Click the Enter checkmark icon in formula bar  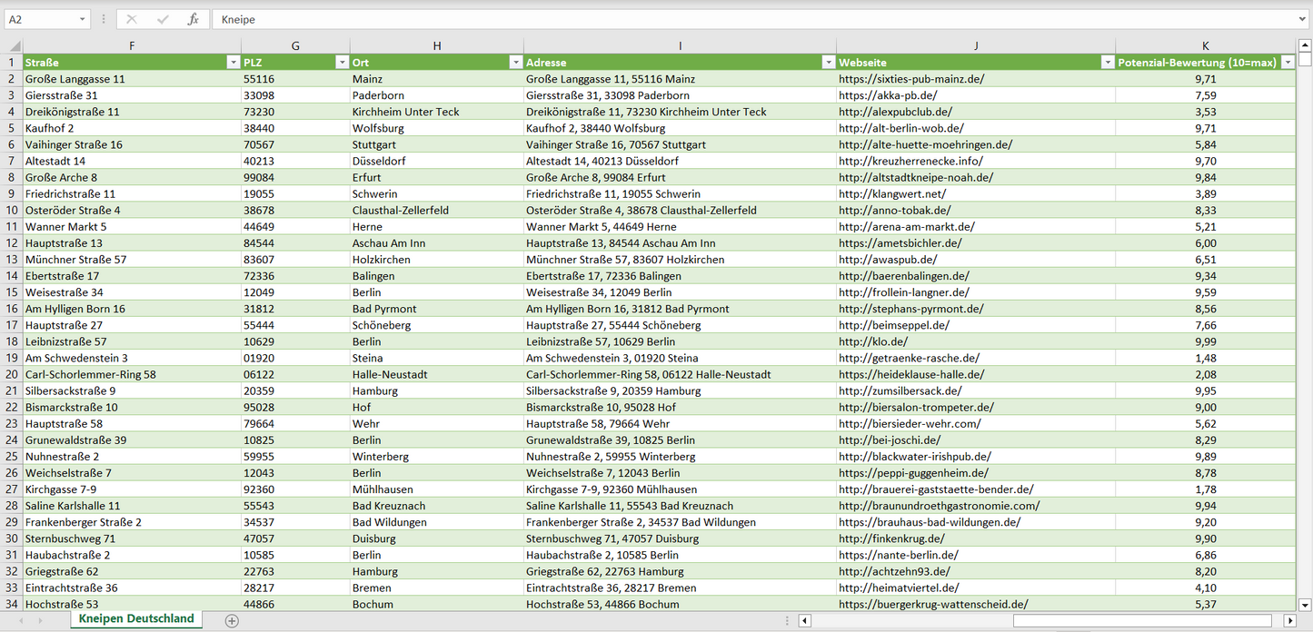tap(163, 19)
